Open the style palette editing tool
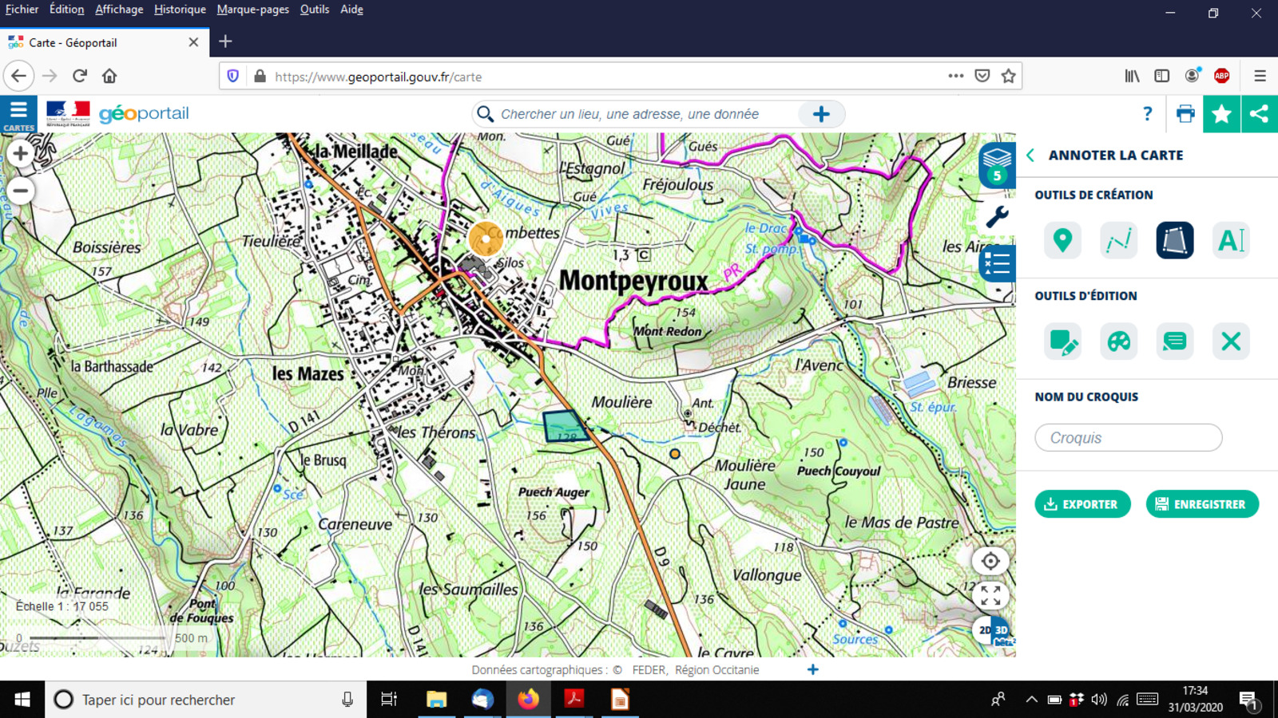1278x718 pixels. click(x=1118, y=341)
